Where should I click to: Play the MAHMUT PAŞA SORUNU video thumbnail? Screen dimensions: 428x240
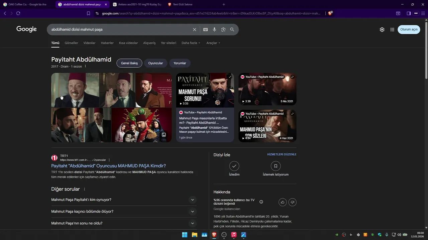(x=205, y=90)
